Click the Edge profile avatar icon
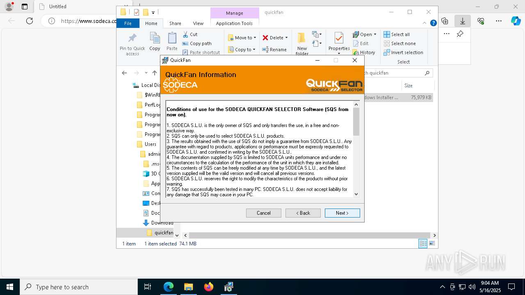This screenshot has width=525, height=295. 9,7
